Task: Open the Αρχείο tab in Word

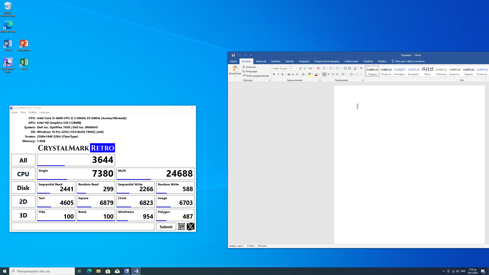Action: (x=233, y=61)
